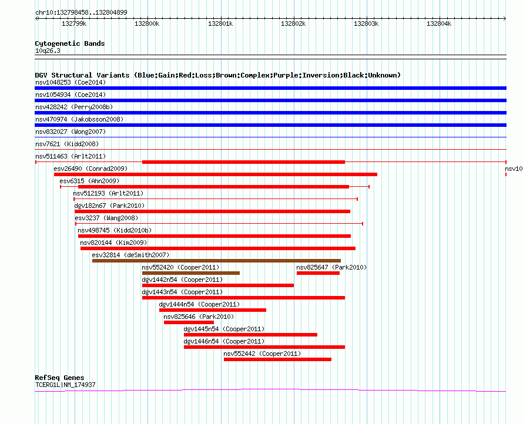
Task: Select the red bar under nsv825647
Action: (x=318, y=273)
